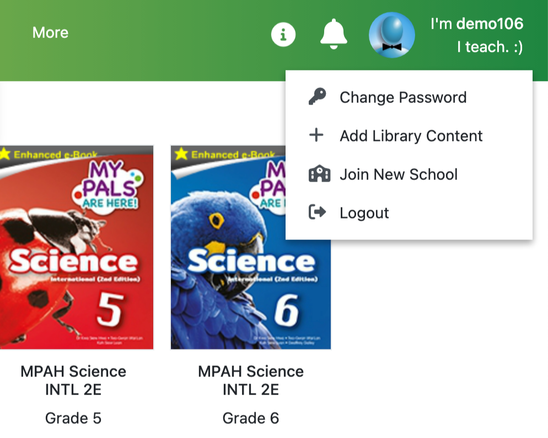This screenshot has width=548, height=438.
Task: Open the Grade 6 MPAH Science title link
Action: [x=251, y=380]
